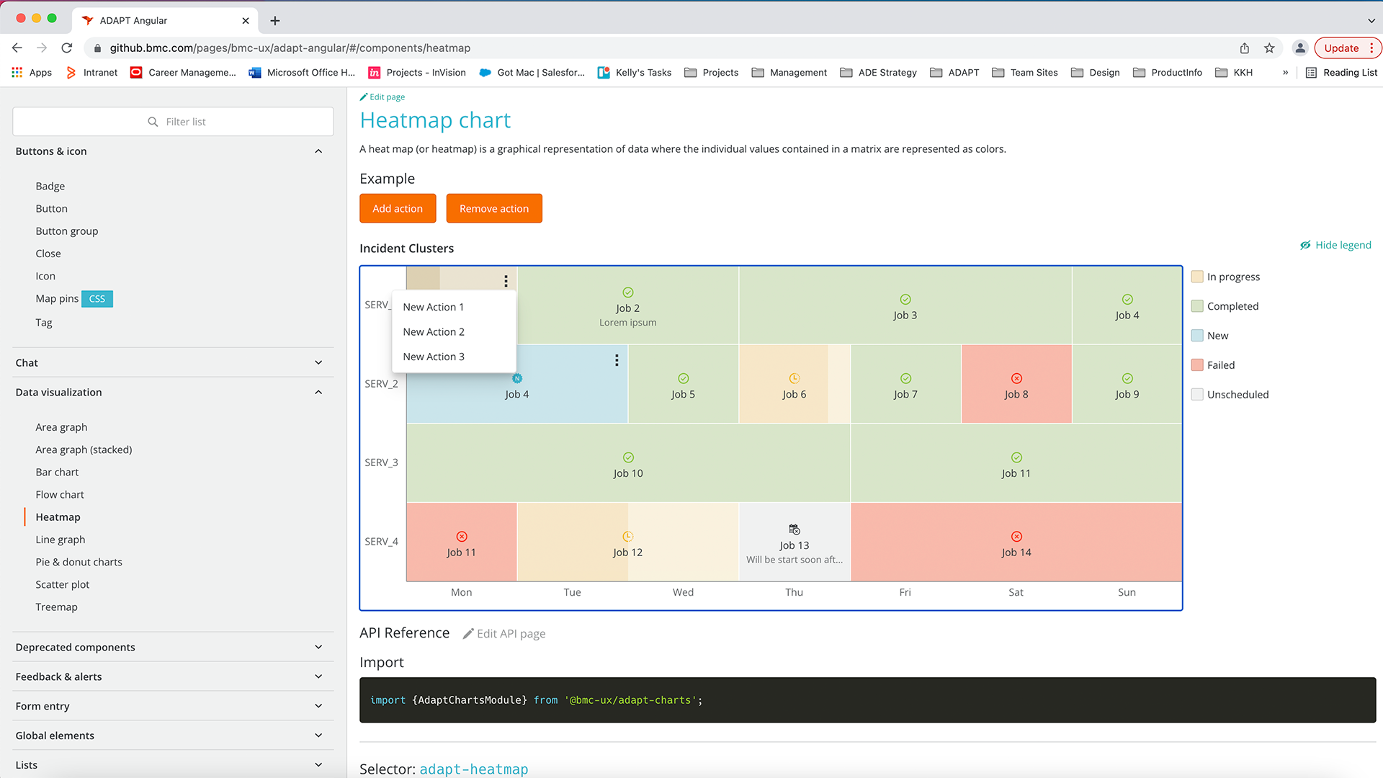Click the pencil Edit page icon

(364, 97)
